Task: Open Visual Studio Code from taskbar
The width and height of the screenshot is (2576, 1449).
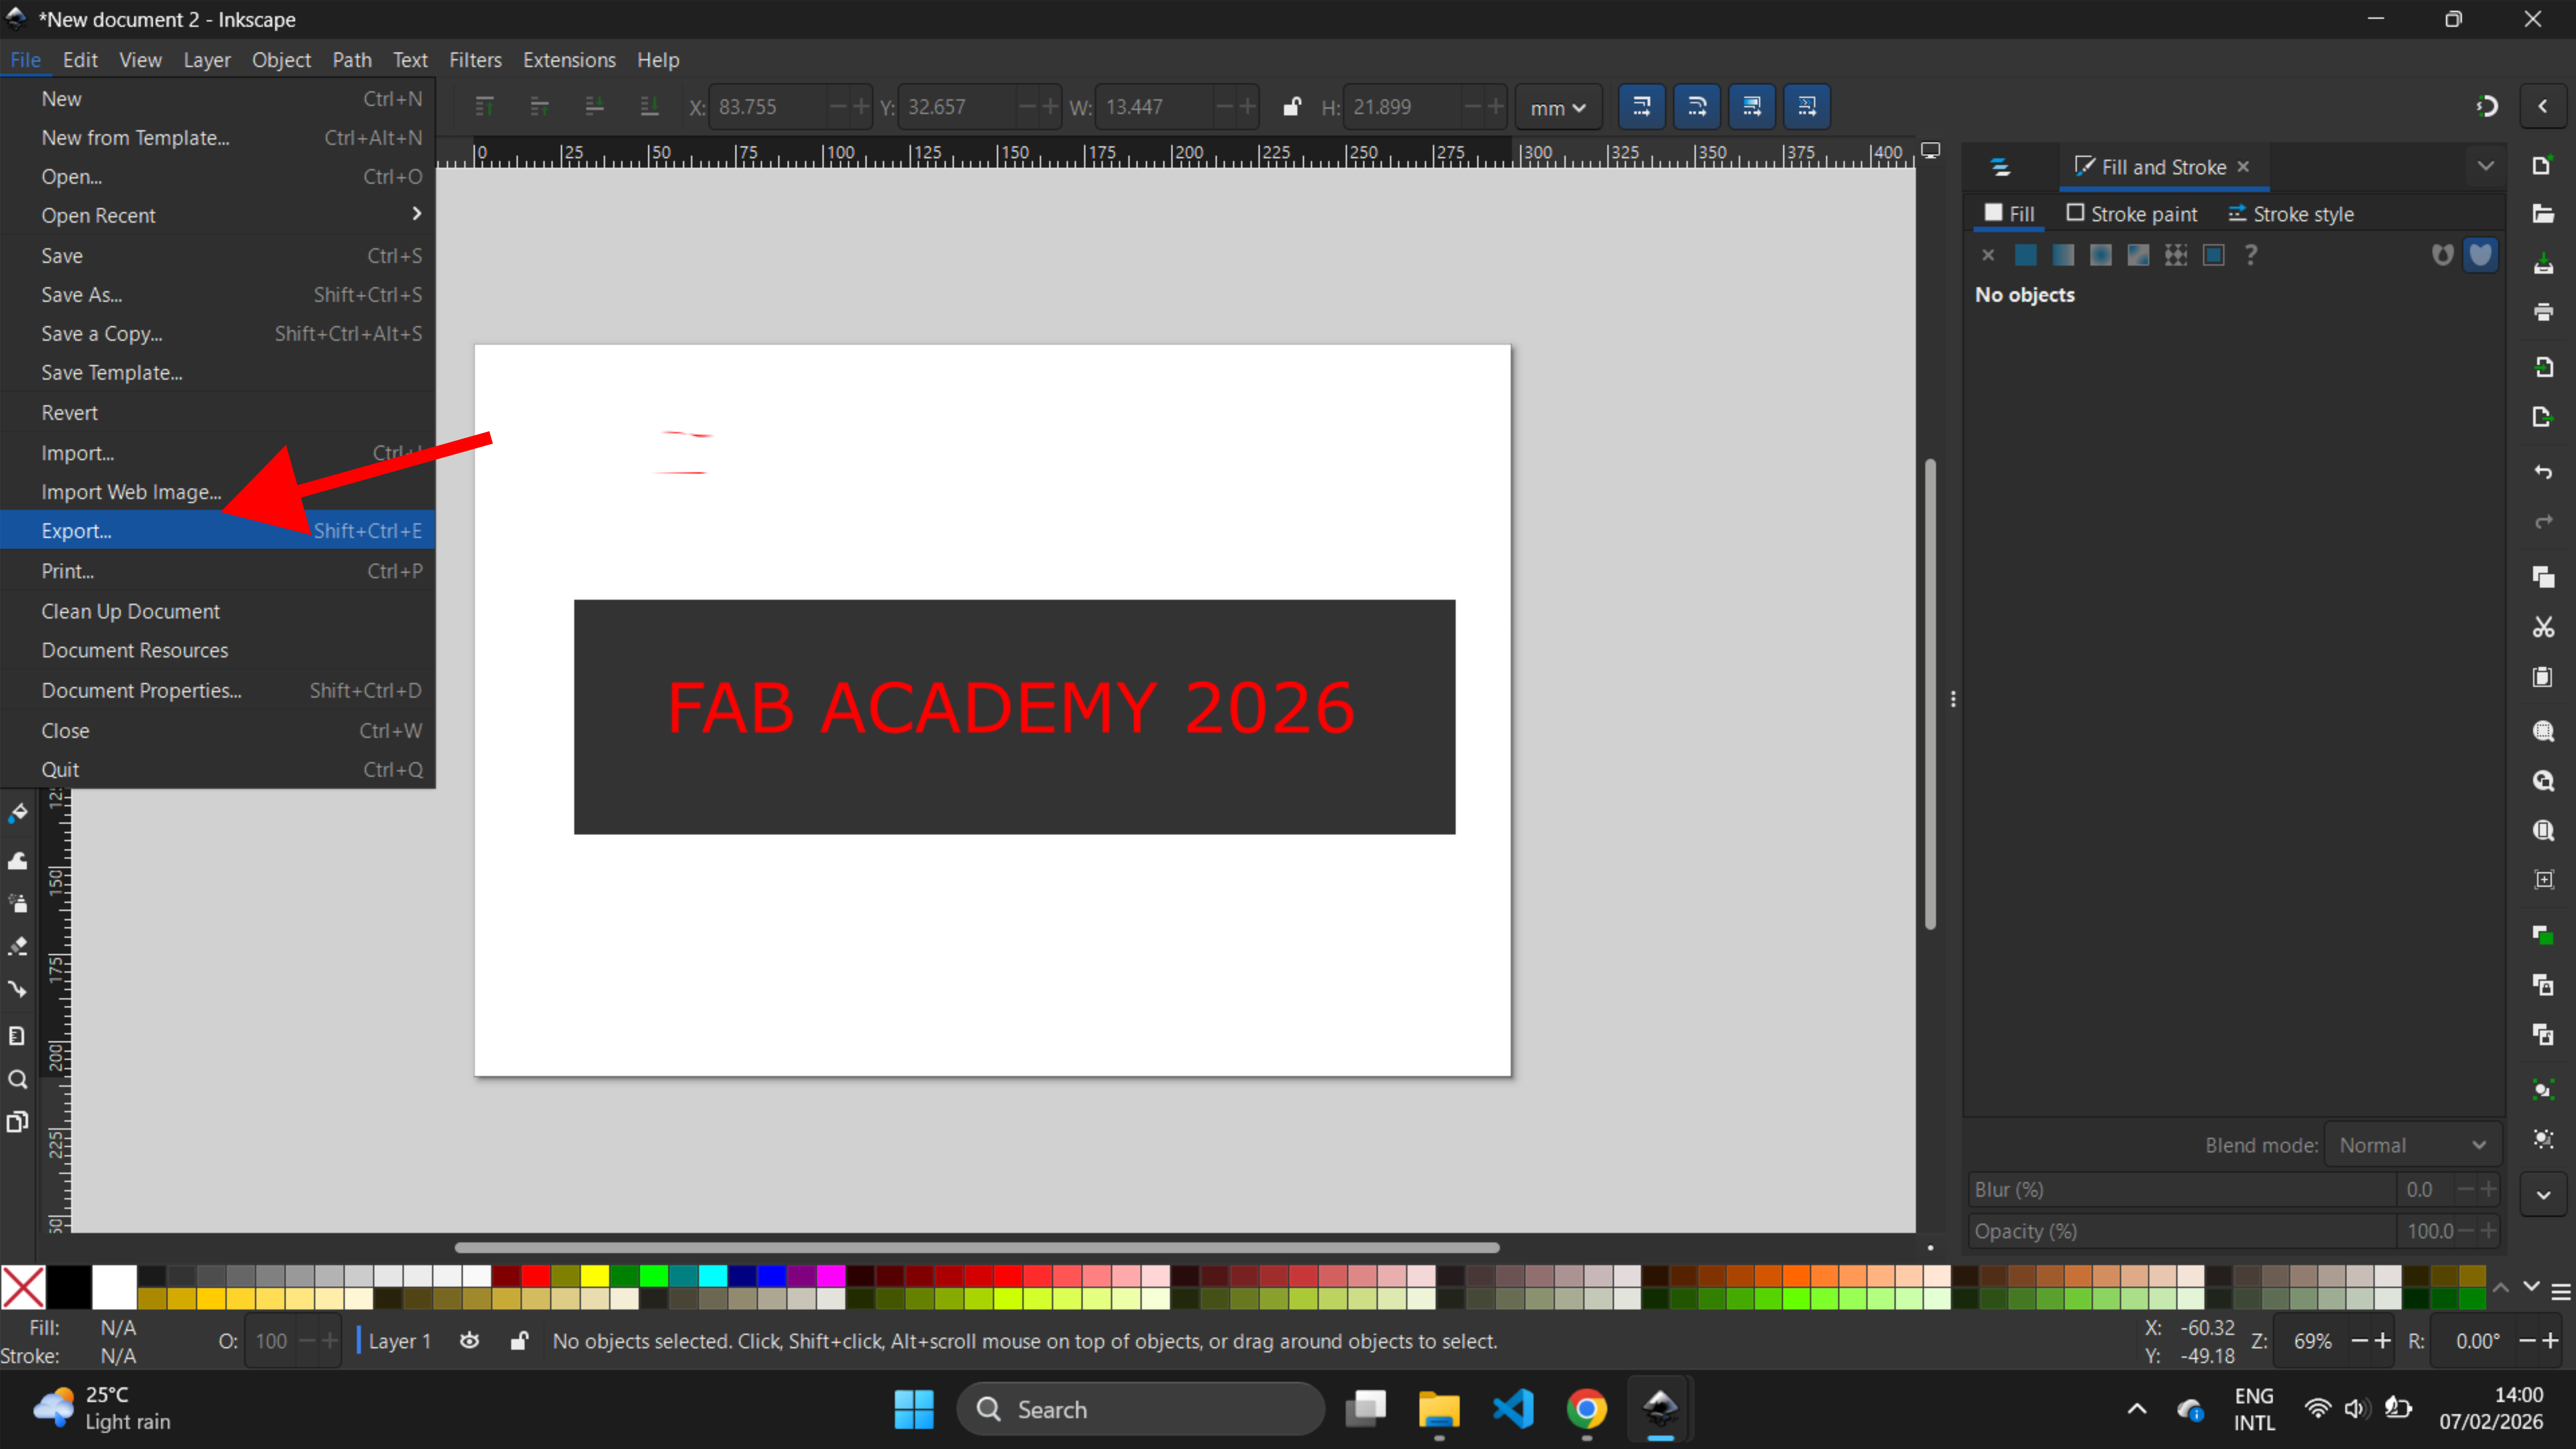Action: pos(1513,1409)
